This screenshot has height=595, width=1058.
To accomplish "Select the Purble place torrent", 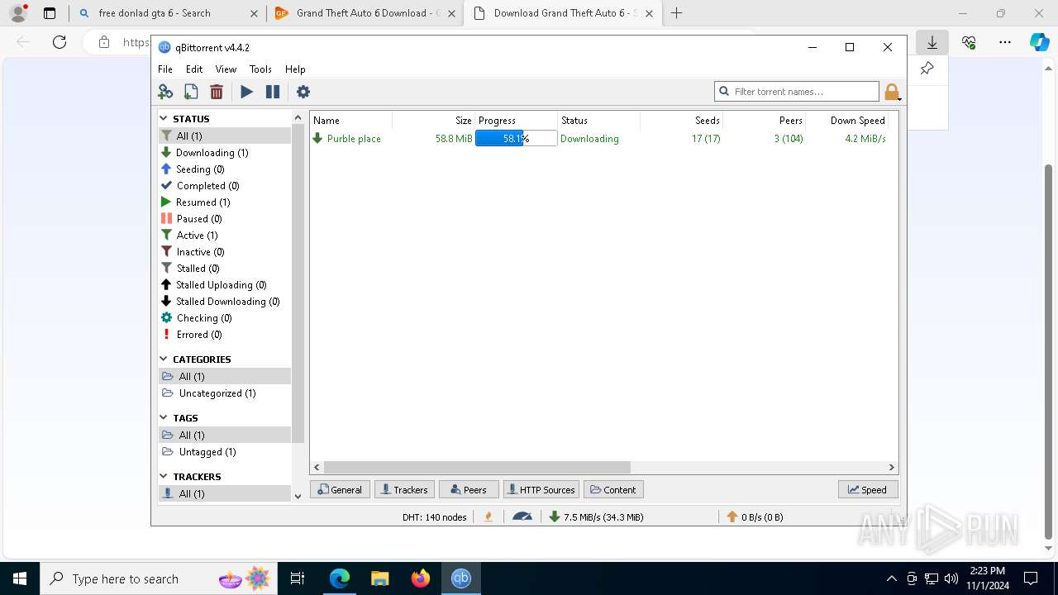I will 354,139.
